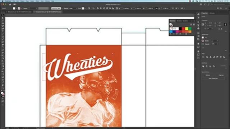Open the Stroke panel from the dock

click(x=198, y=33)
